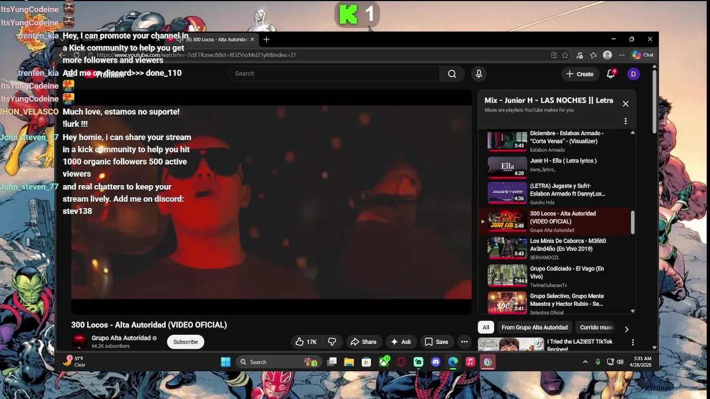Open a new browser tab with the plus button
The width and height of the screenshot is (710, 399).
tap(266, 39)
